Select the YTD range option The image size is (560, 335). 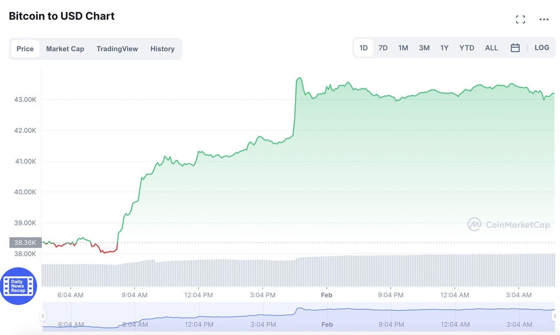[x=466, y=48]
